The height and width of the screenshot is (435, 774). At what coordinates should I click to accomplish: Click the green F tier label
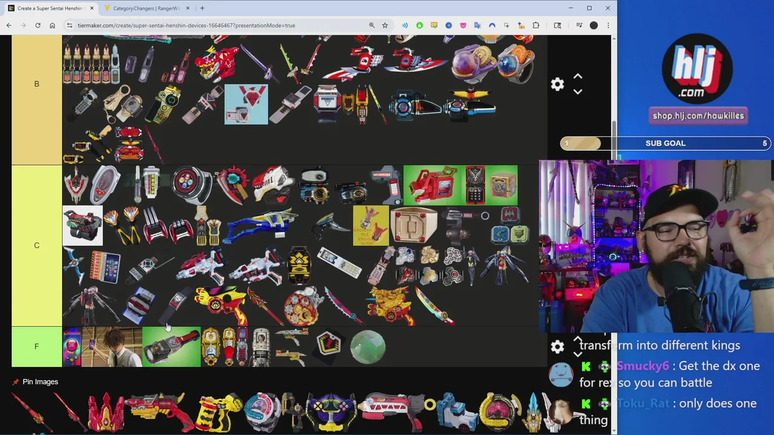coord(36,347)
